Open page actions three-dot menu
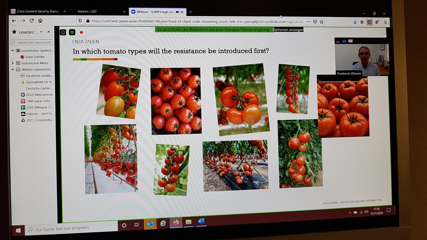This screenshot has height=240, width=427. click(308, 22)
